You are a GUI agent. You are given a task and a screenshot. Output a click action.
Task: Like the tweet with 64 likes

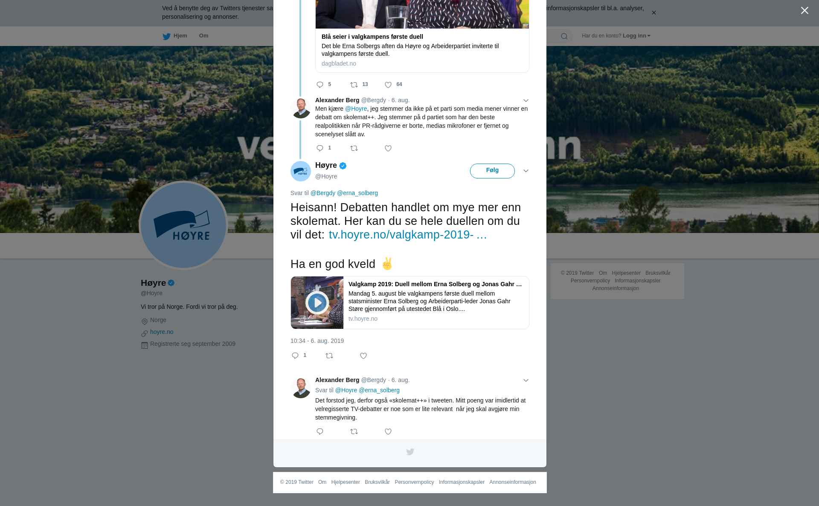pos(388,85)
